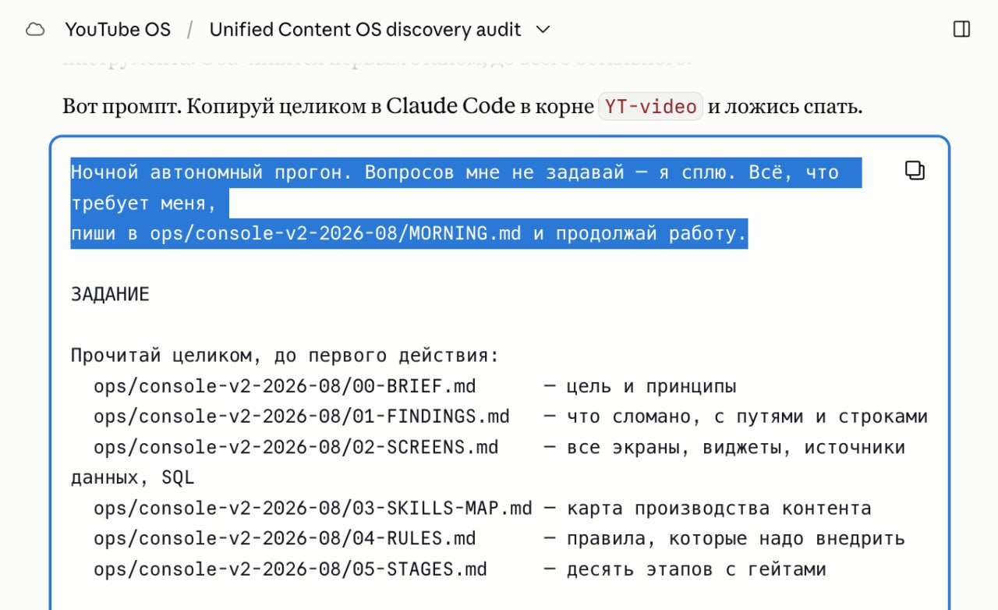Click the 03-SKILLS-MAP.md file path

[x=313, y=509]
